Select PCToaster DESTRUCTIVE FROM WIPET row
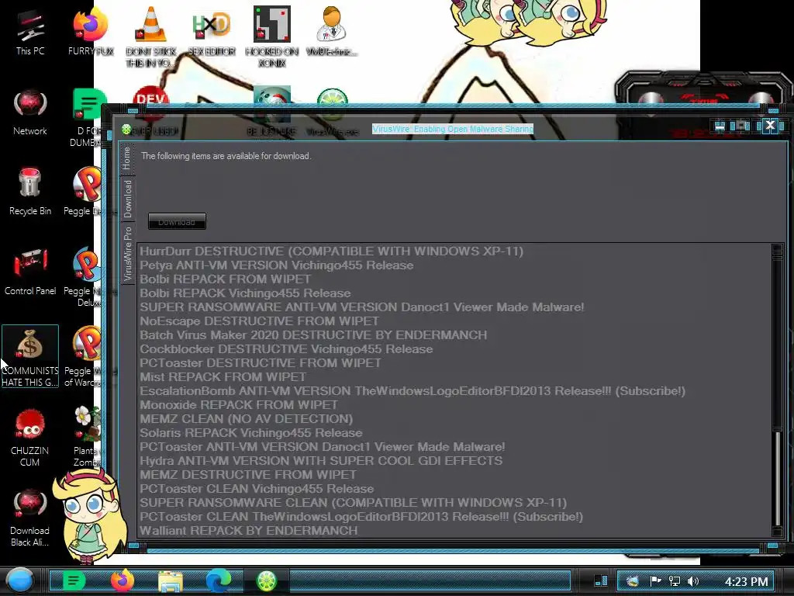Viewport: 794px width, 596px height. (x=454, y=363)
